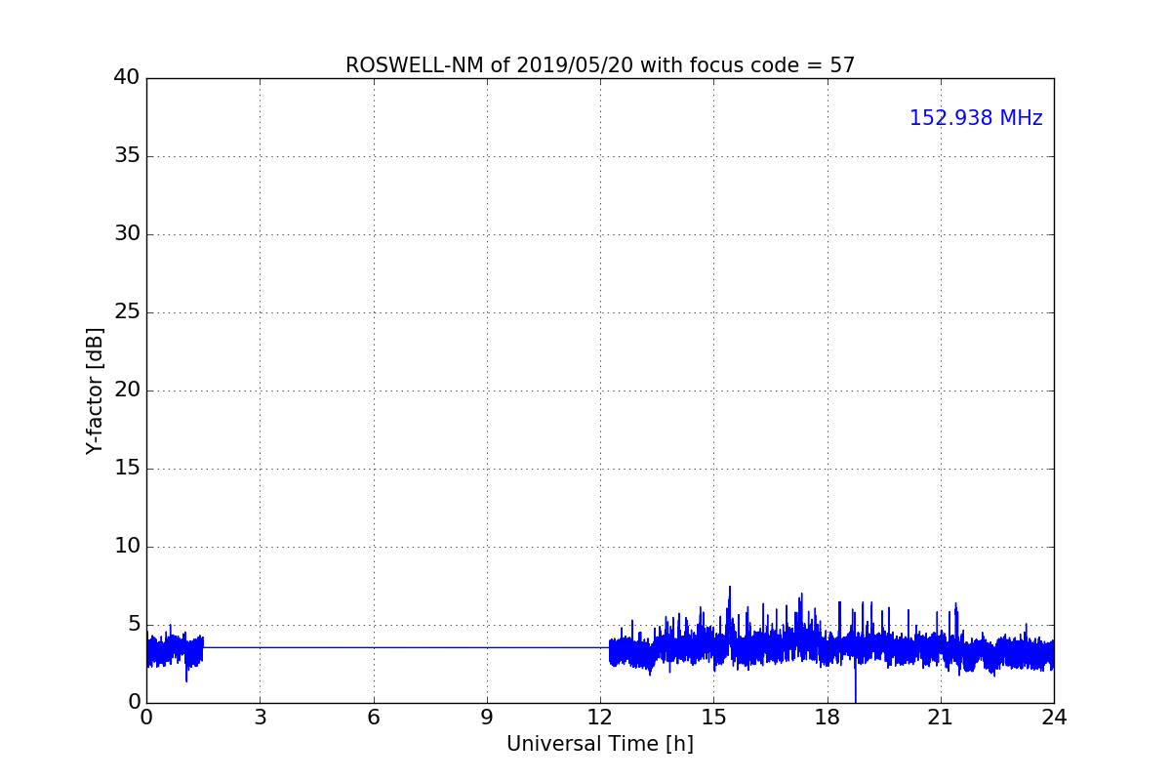Click the 5 tick label on the y-axis
This screenshot has width=1171, height=781.
point(134,625)
